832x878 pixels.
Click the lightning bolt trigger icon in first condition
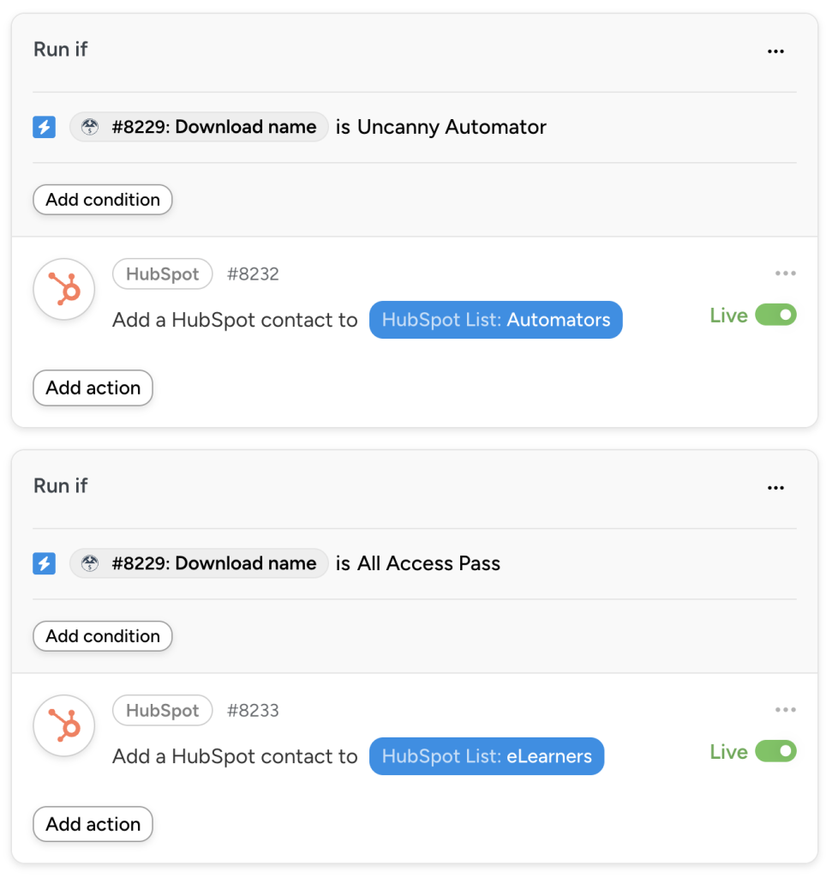pos(44,126)
